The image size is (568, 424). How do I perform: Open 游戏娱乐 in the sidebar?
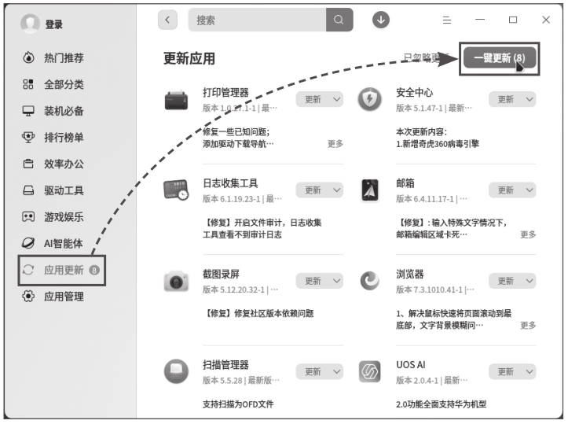coord(64,217)
